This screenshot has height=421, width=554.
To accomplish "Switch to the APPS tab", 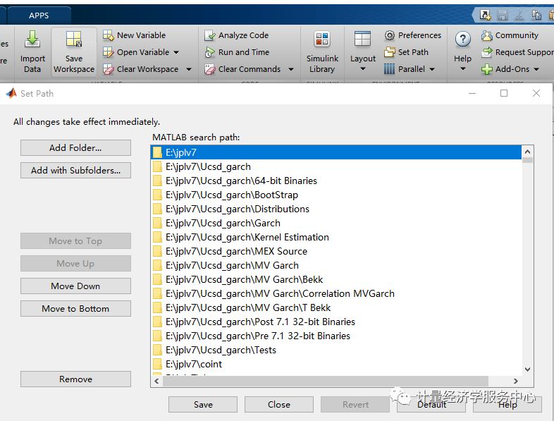I will coord(39,16).
